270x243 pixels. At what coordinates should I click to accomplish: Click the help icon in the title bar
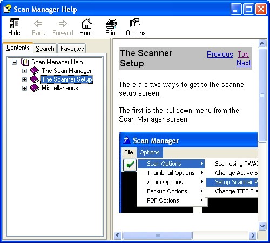(8, 9)
